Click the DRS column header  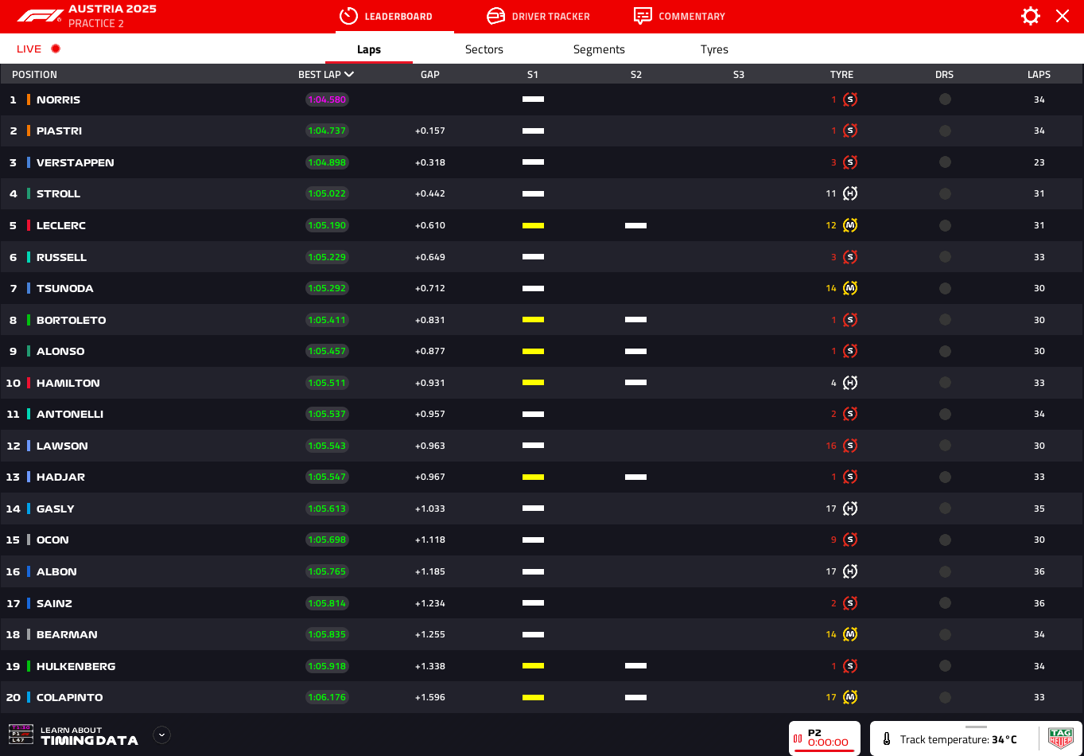(944, 75)
